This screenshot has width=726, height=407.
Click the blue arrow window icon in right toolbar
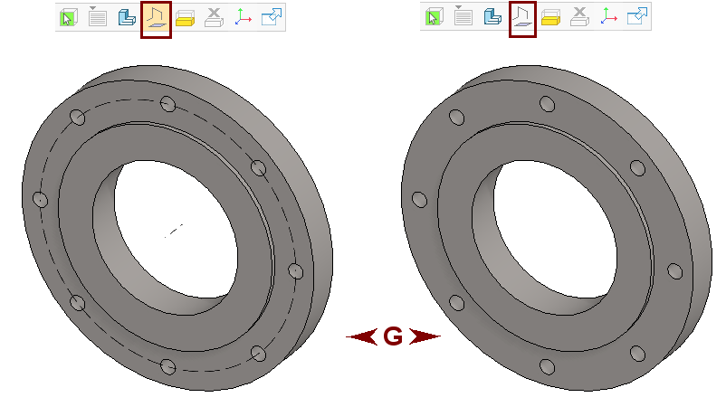tap(637, 17)
